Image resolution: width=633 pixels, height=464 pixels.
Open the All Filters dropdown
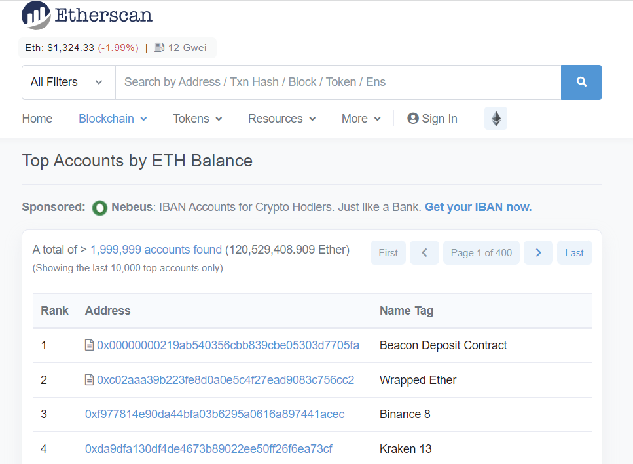click(x=69, y=82)
